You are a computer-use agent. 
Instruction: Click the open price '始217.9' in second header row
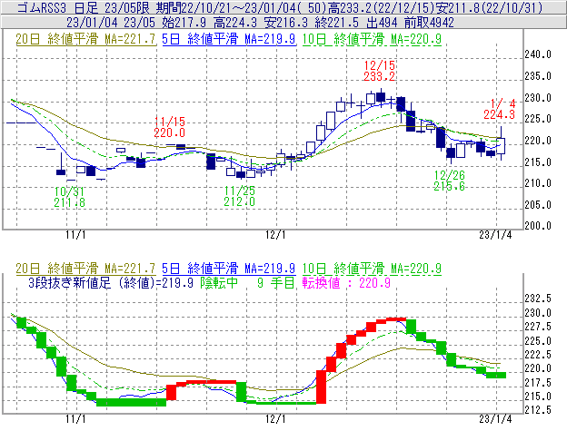(184, 23)
